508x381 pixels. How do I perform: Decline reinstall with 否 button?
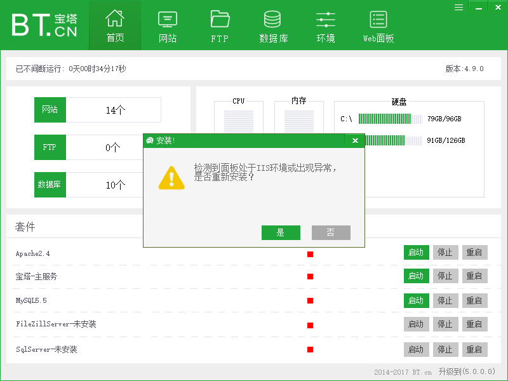tap(331, 232)
